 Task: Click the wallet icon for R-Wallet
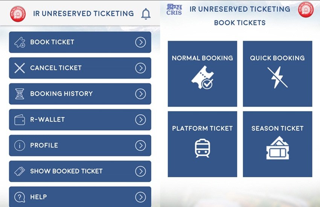point(20,120)
